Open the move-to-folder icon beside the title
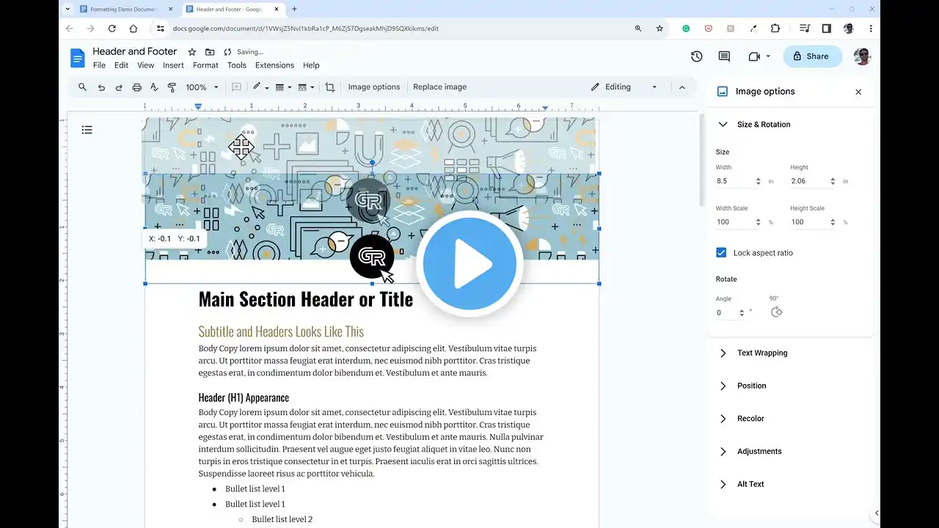Viewport: 939px width, 528px height. [210, 52]
